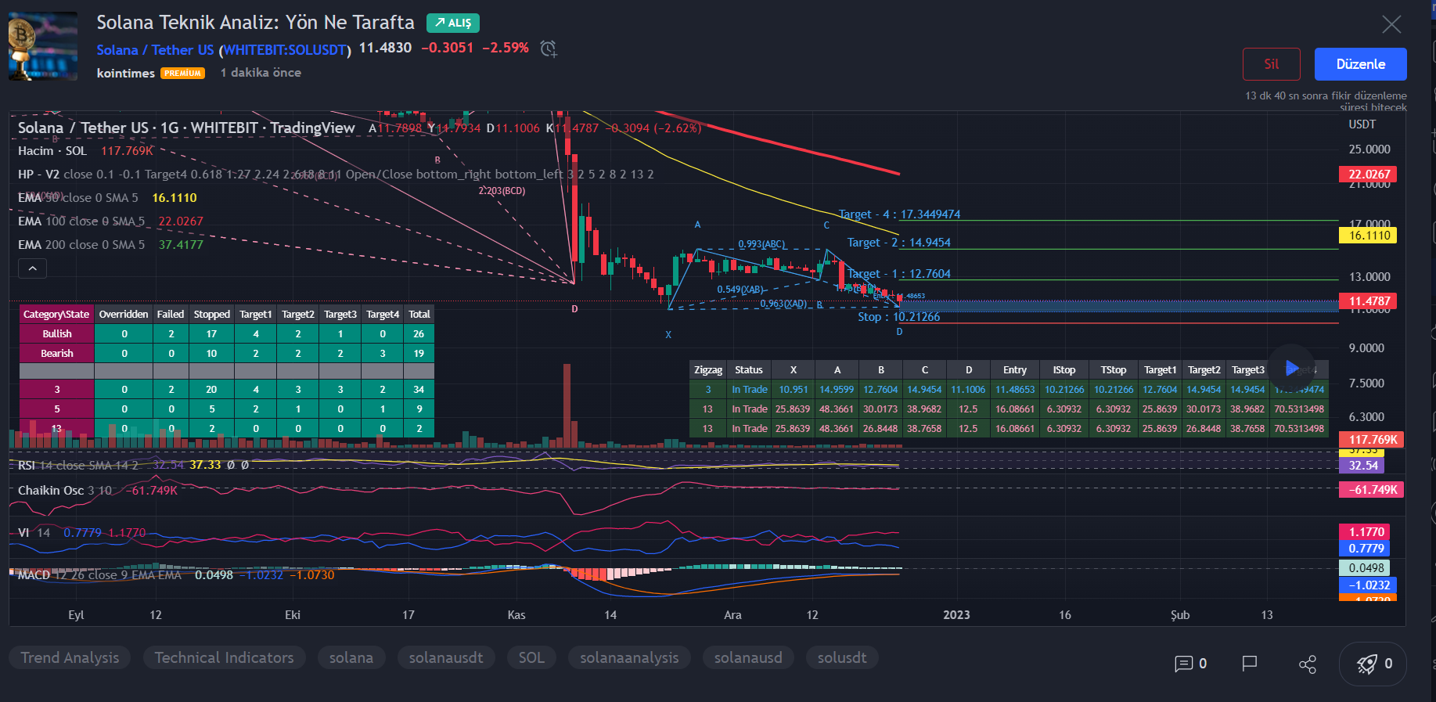Click the Target - 4 : 17.3449474 label
This screenshot has height=702, width=1436.
(899, 214)
